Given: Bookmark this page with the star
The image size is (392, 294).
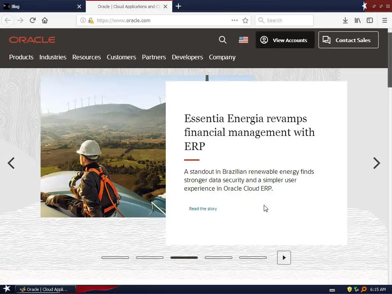Looking at the screenshot, I should click(x=245, y=20).
